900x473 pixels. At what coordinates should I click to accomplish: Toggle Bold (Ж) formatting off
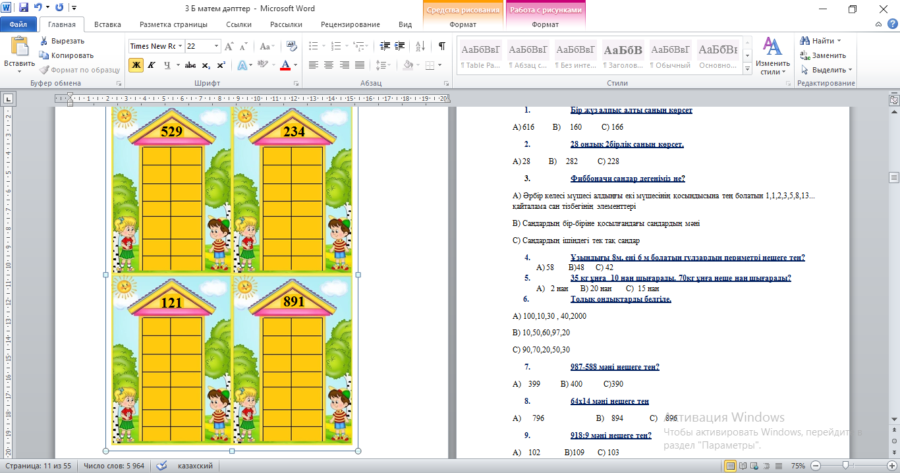pyautogui.click(x=136, y=65)
